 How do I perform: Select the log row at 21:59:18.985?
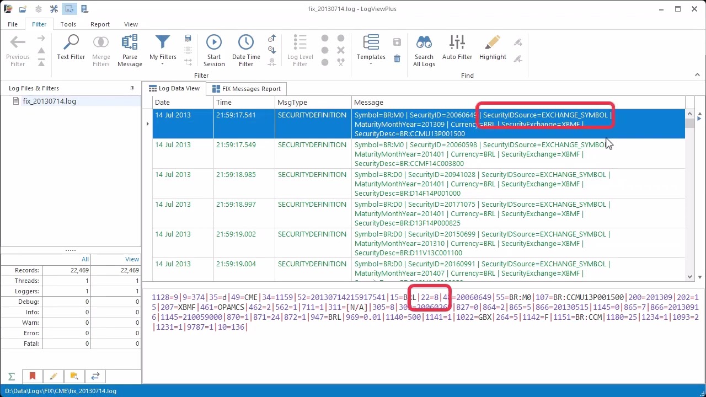[419, 184]
